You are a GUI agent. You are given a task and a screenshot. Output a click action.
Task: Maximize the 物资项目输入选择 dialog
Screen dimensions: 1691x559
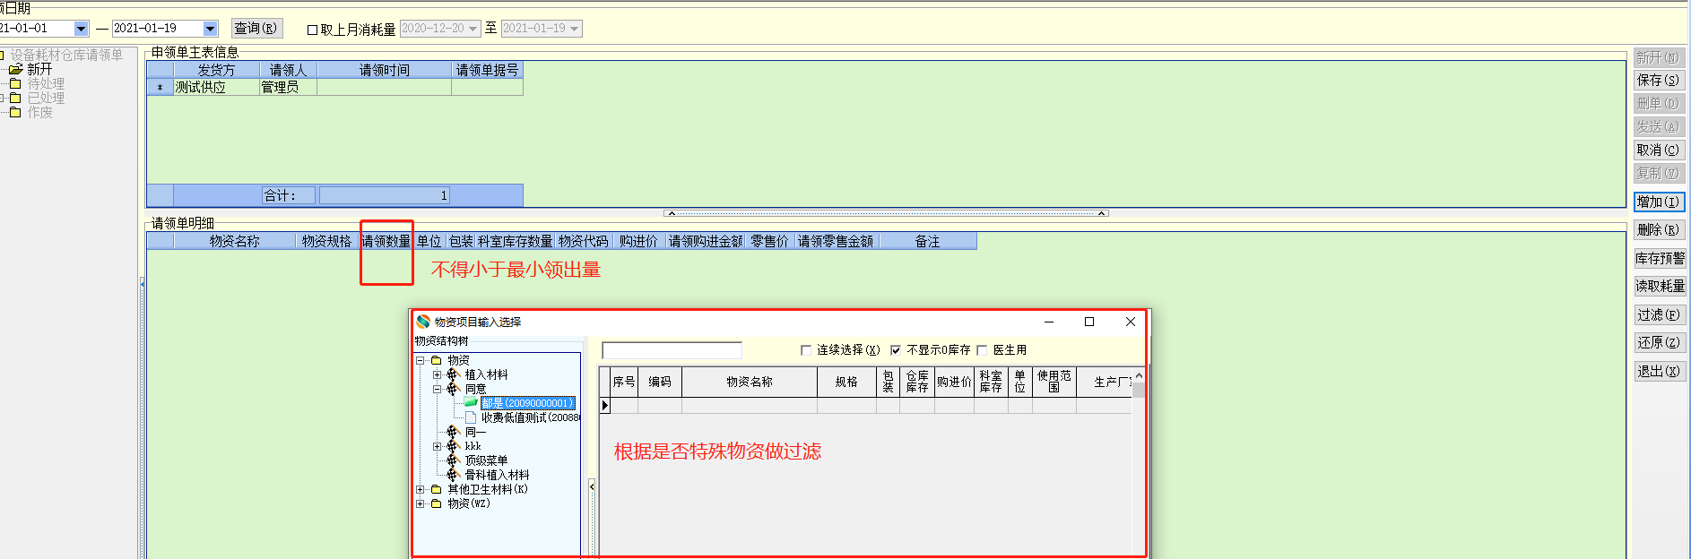click(1089, 322)
